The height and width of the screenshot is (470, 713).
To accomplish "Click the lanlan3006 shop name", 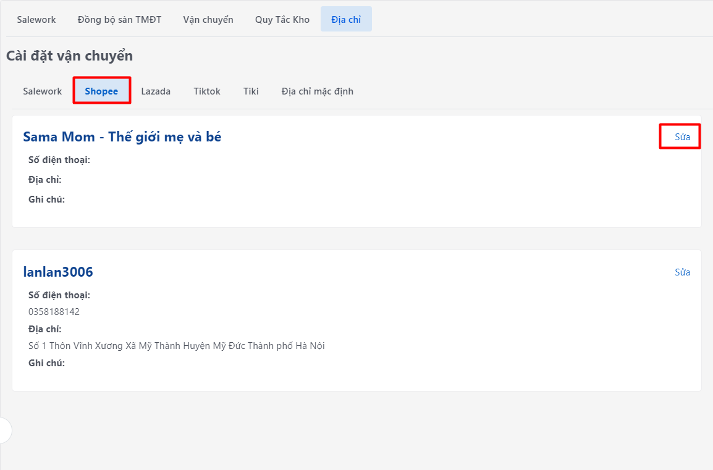I will click(x=58, y=272).
